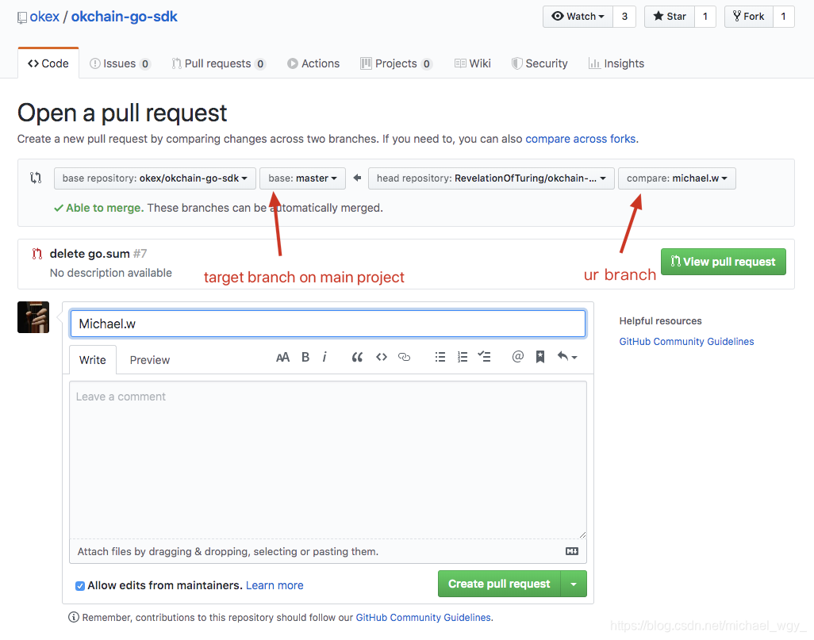Open the Insights tab
Viewport: 814px width, 640px height.
[x=616, y=63]
